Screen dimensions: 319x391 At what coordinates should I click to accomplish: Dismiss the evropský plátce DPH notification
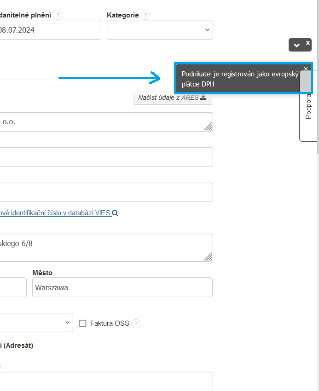(306, 68)
